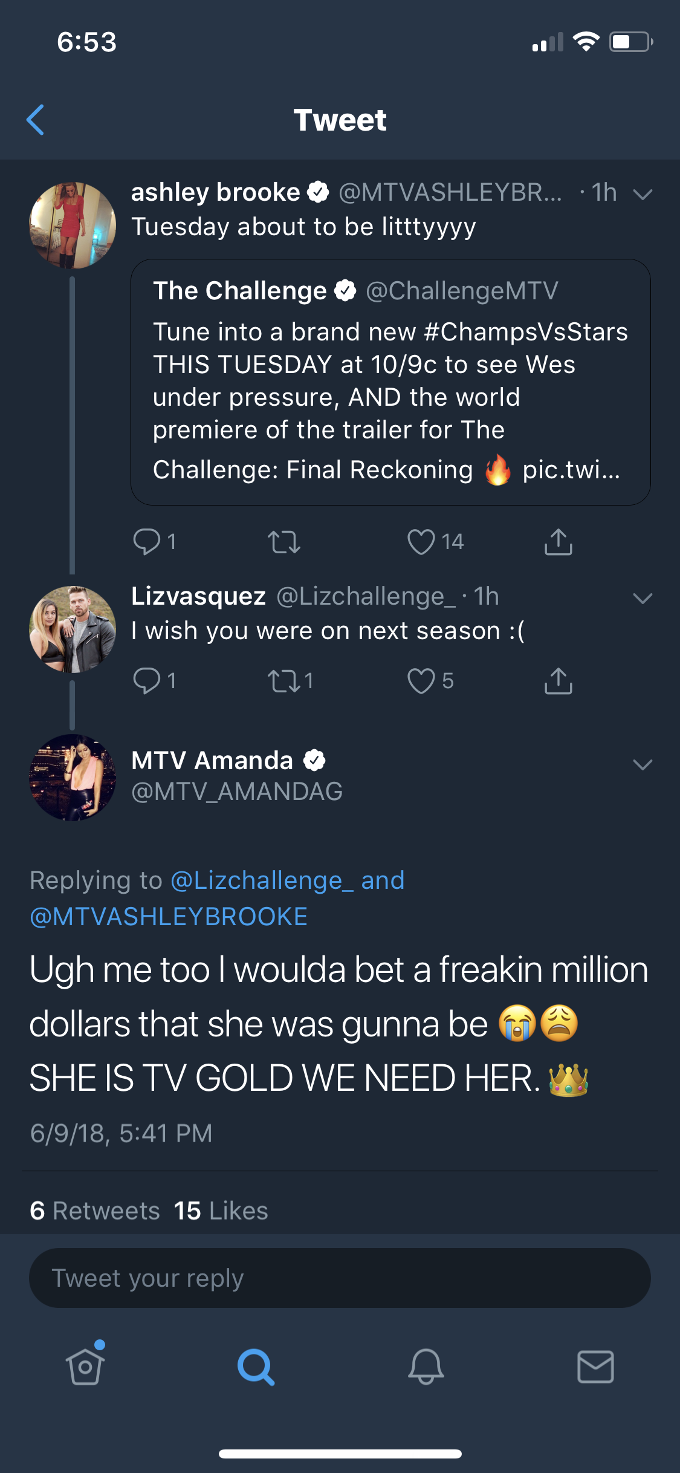Viewport: 680px width, 1473px height.
Task: Open MTV Amanda's profile picture
Action: [73, 777]
